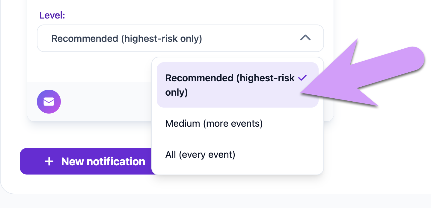The image size is (431, 208).
Task: Select Recommended (highest-risk only) in the list
Action: [x=230, y=85]
